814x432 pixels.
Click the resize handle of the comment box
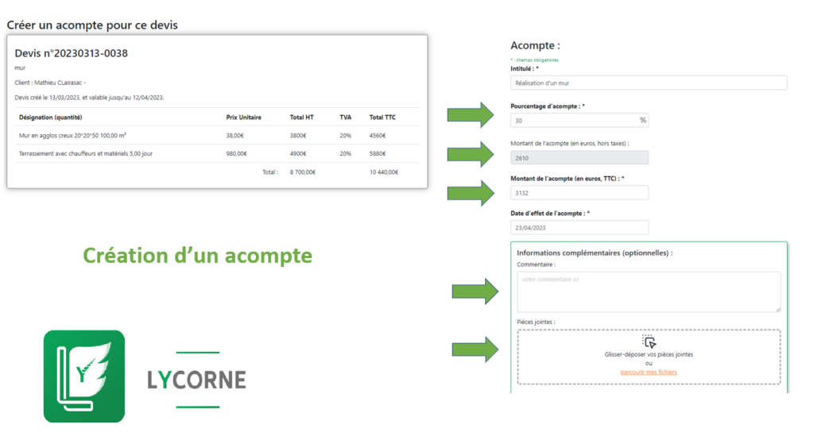(x=777, y=309)
